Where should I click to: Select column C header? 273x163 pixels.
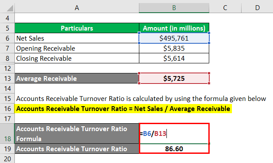point(225,8)
